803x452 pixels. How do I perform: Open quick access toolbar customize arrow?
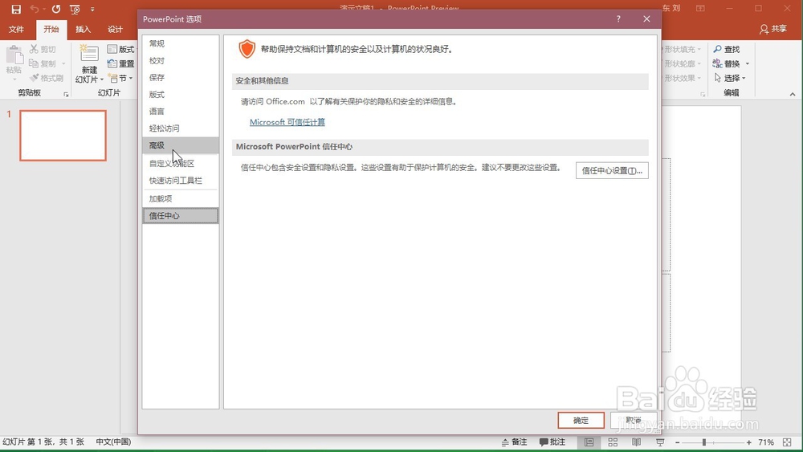pos(92,9)
